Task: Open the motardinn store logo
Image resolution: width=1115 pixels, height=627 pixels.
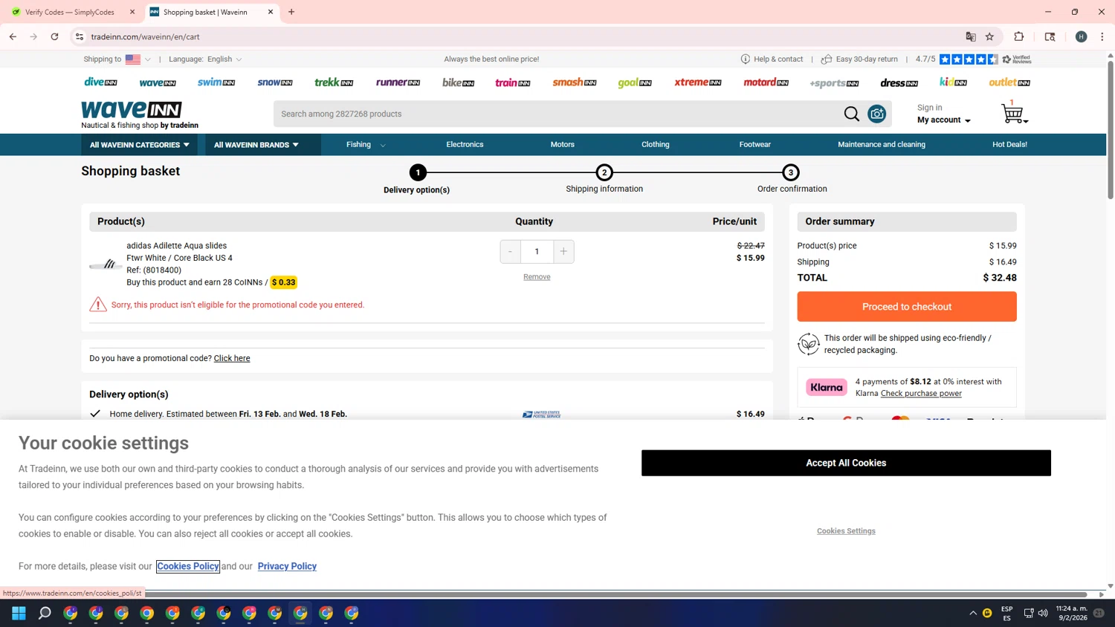Action: coord(766,82)
